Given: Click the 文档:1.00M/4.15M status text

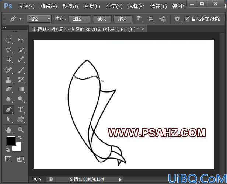Looking at the screenshot, I should (87, 179).
